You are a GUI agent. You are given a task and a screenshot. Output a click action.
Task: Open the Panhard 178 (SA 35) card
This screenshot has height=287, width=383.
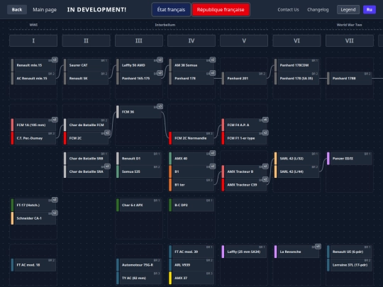(296, 79)
